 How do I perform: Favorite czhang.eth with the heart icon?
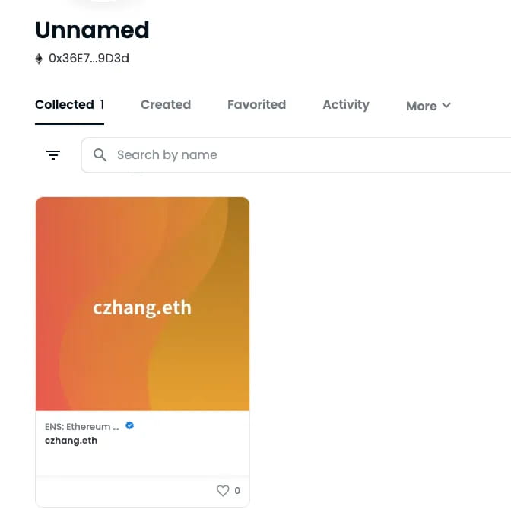(x=223, y=491)
